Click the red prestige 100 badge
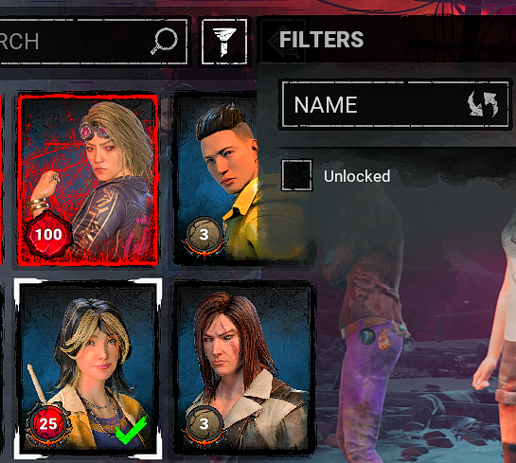Screen dimensions: 516x463 [x=48, y=234]
